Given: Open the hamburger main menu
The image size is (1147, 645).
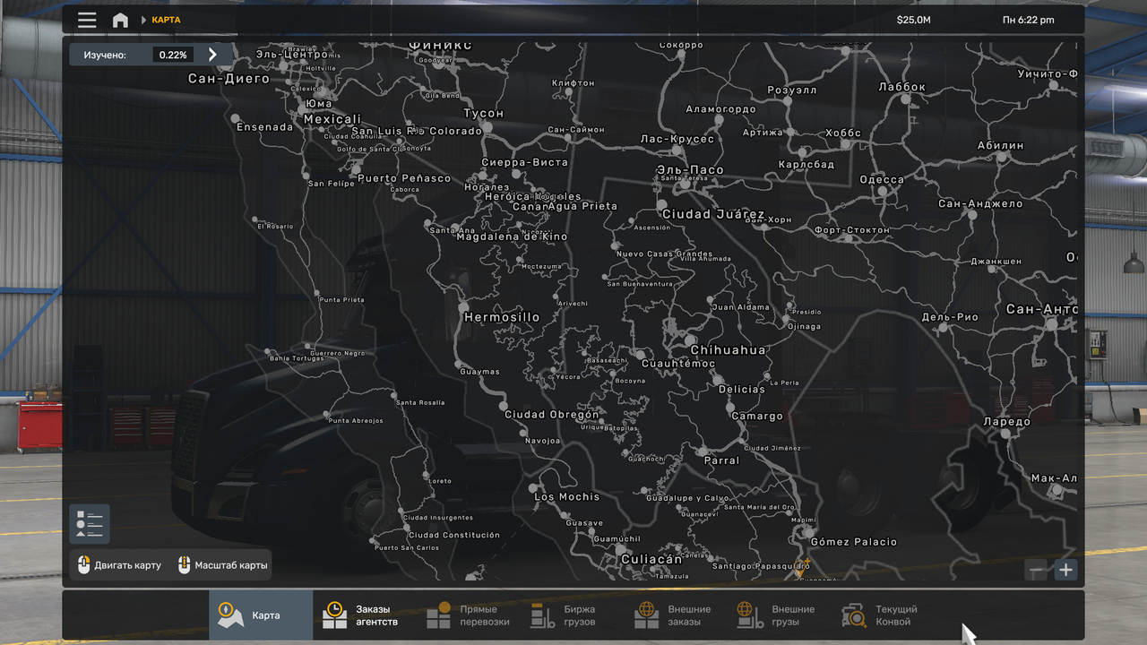Looking at the screenshot, I should [x=87, y=20].
